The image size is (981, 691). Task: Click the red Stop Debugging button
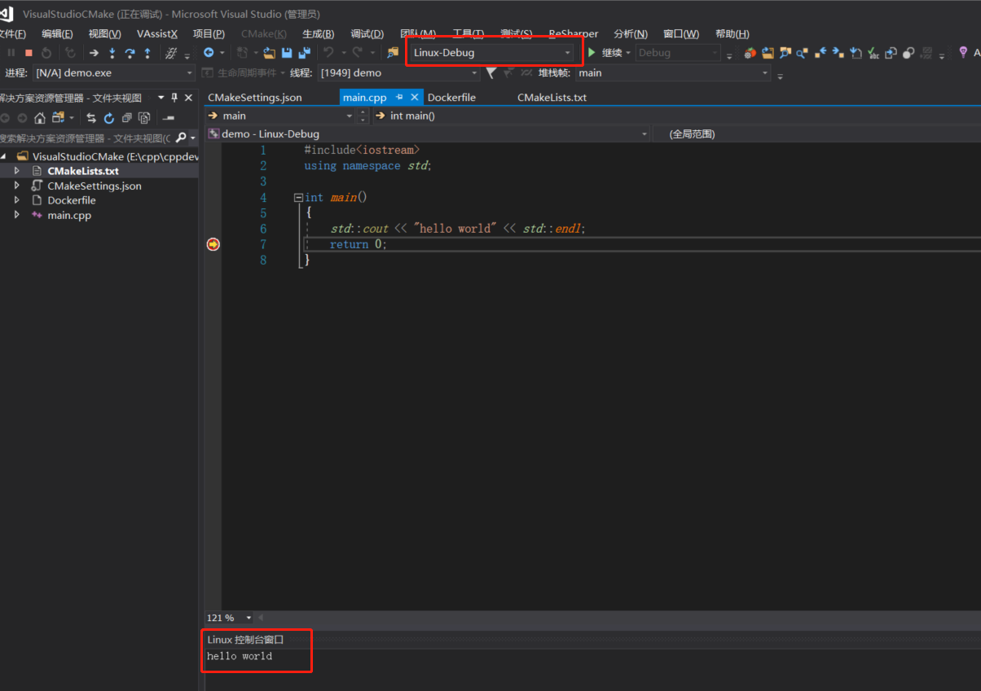point(29,53)
